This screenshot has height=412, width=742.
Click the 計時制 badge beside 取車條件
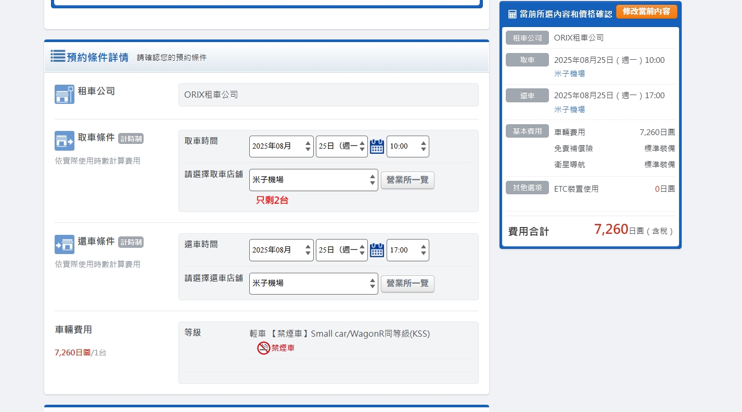131,138
